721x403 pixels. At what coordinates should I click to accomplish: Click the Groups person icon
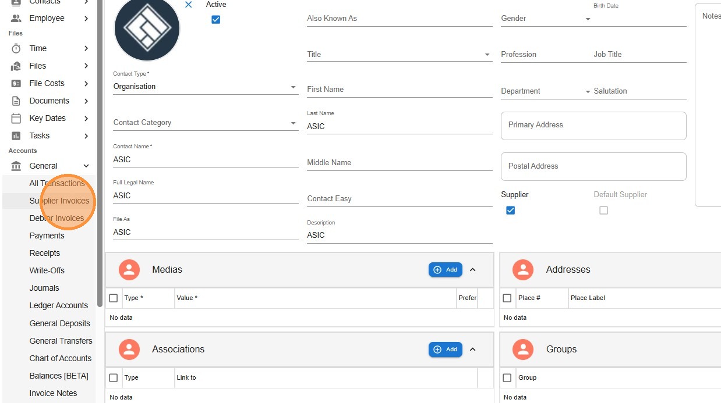point(523,349)
